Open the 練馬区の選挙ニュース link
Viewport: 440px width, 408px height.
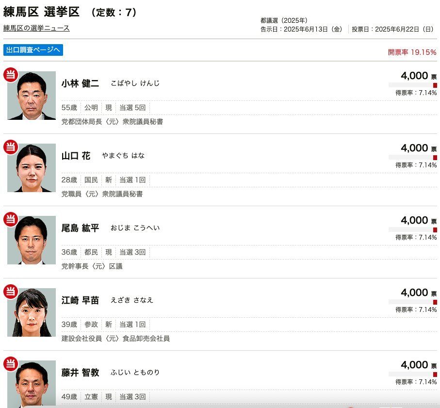click(36, 28)
